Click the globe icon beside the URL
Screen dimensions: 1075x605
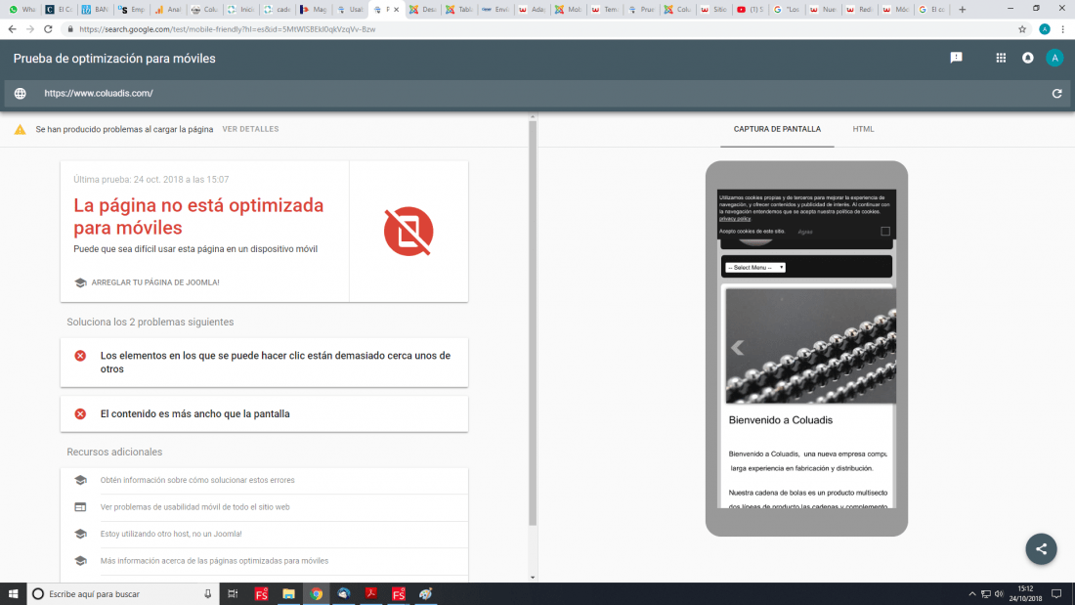click(20, 93)
